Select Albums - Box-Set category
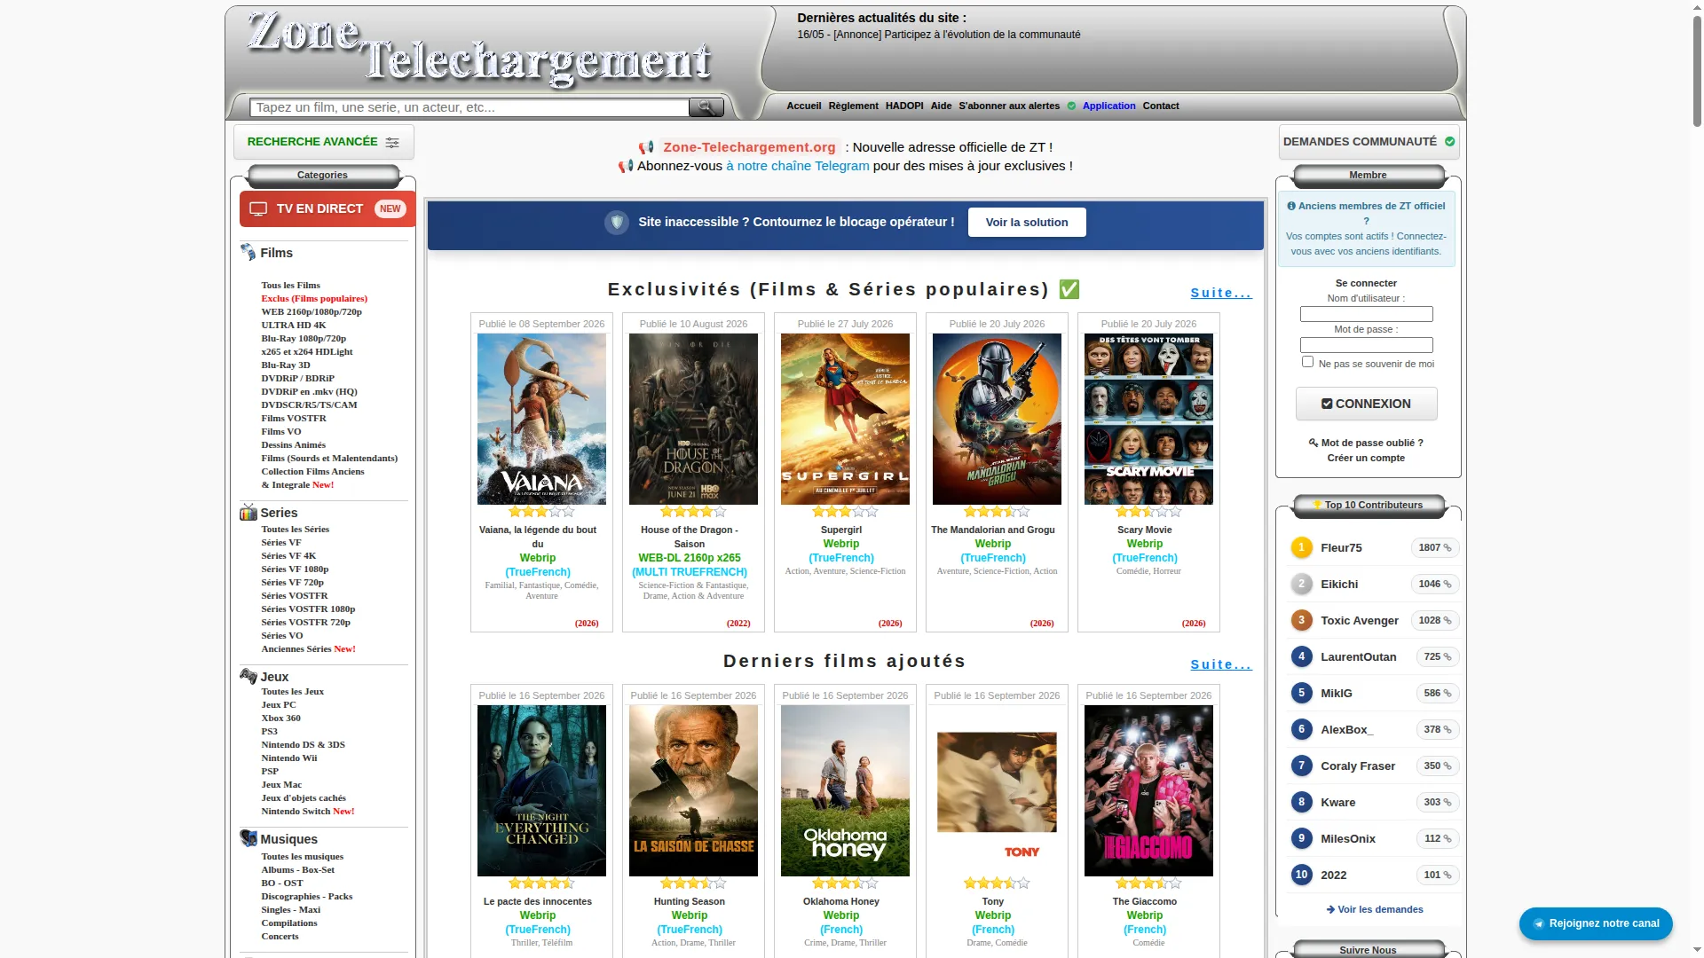This screenshot has height=958, width=1704. [297, 870]
